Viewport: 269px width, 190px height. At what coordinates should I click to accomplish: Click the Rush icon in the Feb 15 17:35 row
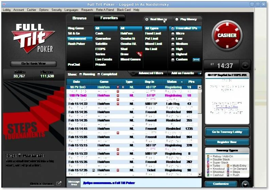(94, 170)
